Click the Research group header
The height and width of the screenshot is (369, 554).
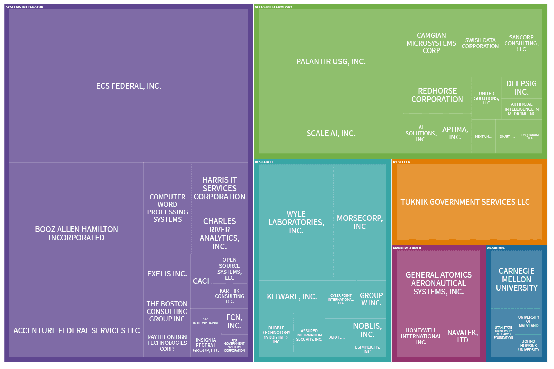point(264,162)
